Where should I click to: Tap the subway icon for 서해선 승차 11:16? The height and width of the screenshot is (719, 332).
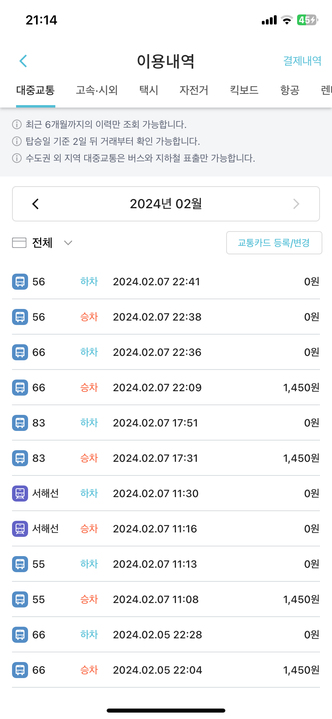[20, 529]
